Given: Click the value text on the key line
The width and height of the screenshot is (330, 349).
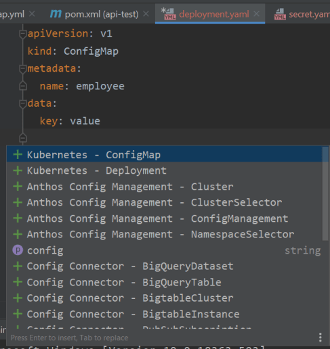Looking at the screenshot, I should pyautogui.click(x=85, y=121).
